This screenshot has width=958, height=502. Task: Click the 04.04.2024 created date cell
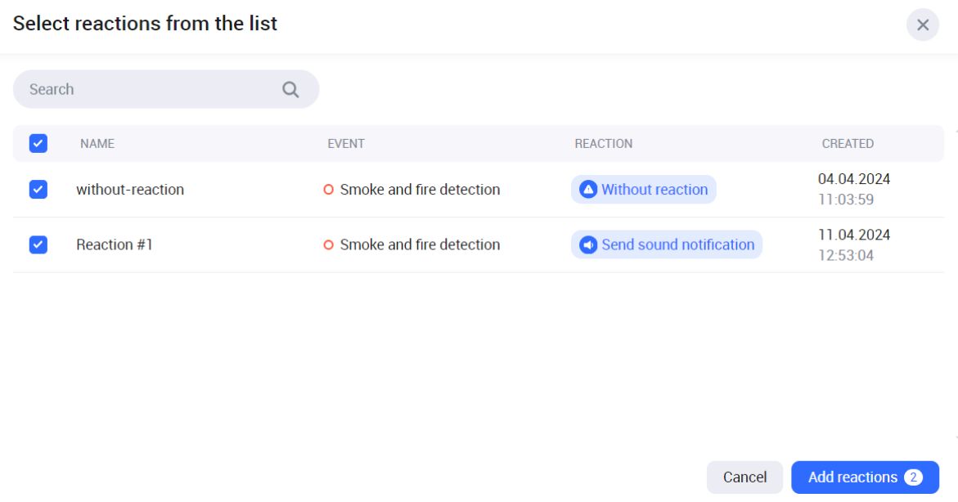(854, 179)
